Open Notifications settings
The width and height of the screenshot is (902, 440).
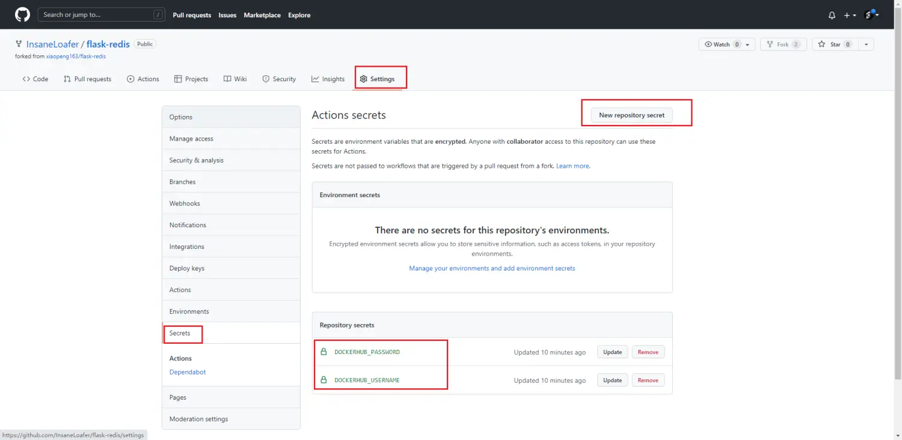pos(231,225)
